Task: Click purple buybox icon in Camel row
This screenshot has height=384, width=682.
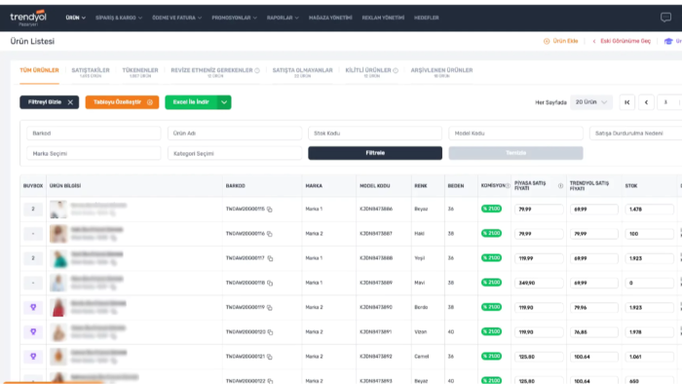Action: click(x=33, y=356)
